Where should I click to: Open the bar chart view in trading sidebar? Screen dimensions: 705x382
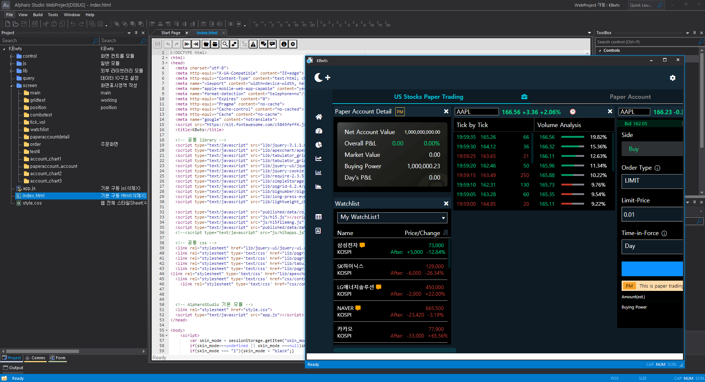tap(318, 173)
